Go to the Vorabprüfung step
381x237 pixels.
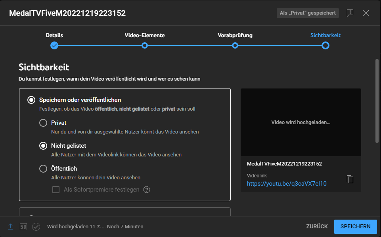click(x=235, y=45)
